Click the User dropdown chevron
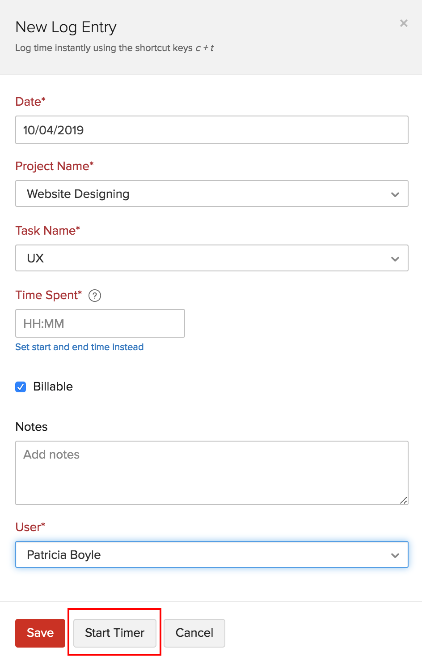This screenshot has width=422, height=661. coord(395,555)
